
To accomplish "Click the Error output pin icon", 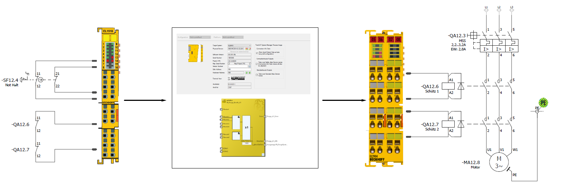I will pos(265,116).
